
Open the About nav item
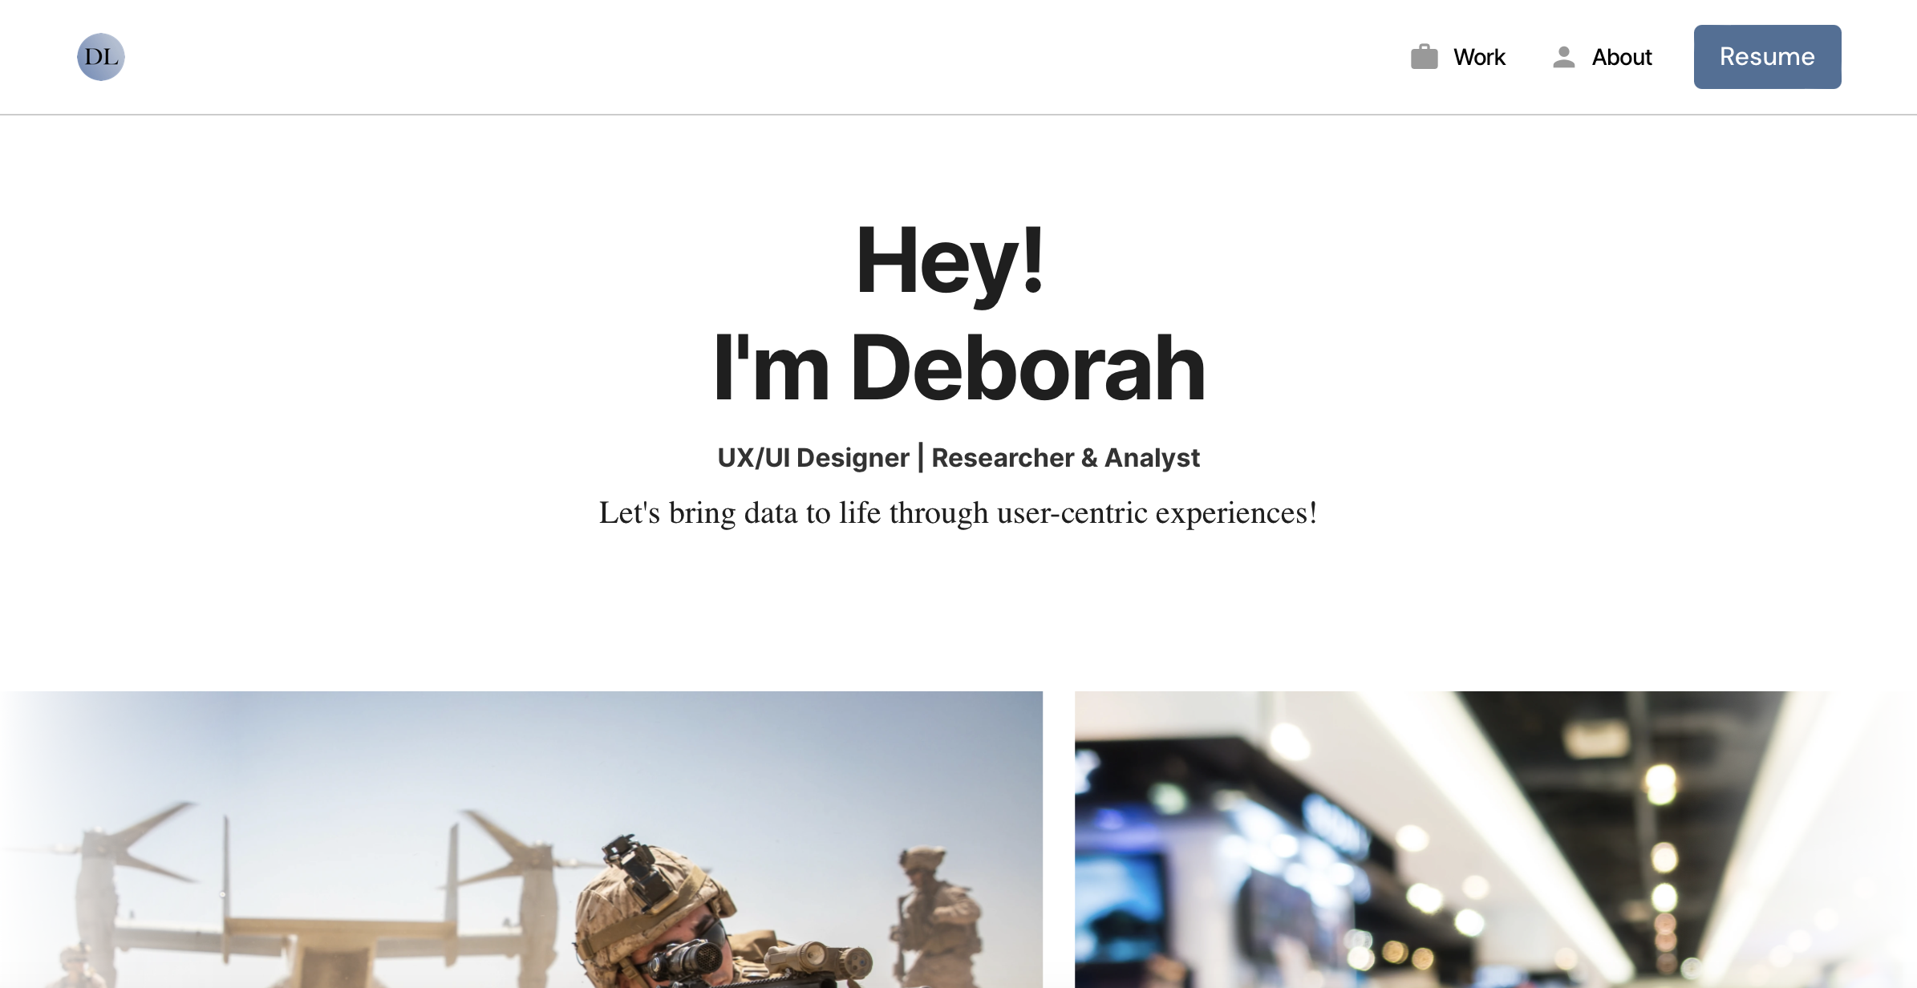[1621, 57]
